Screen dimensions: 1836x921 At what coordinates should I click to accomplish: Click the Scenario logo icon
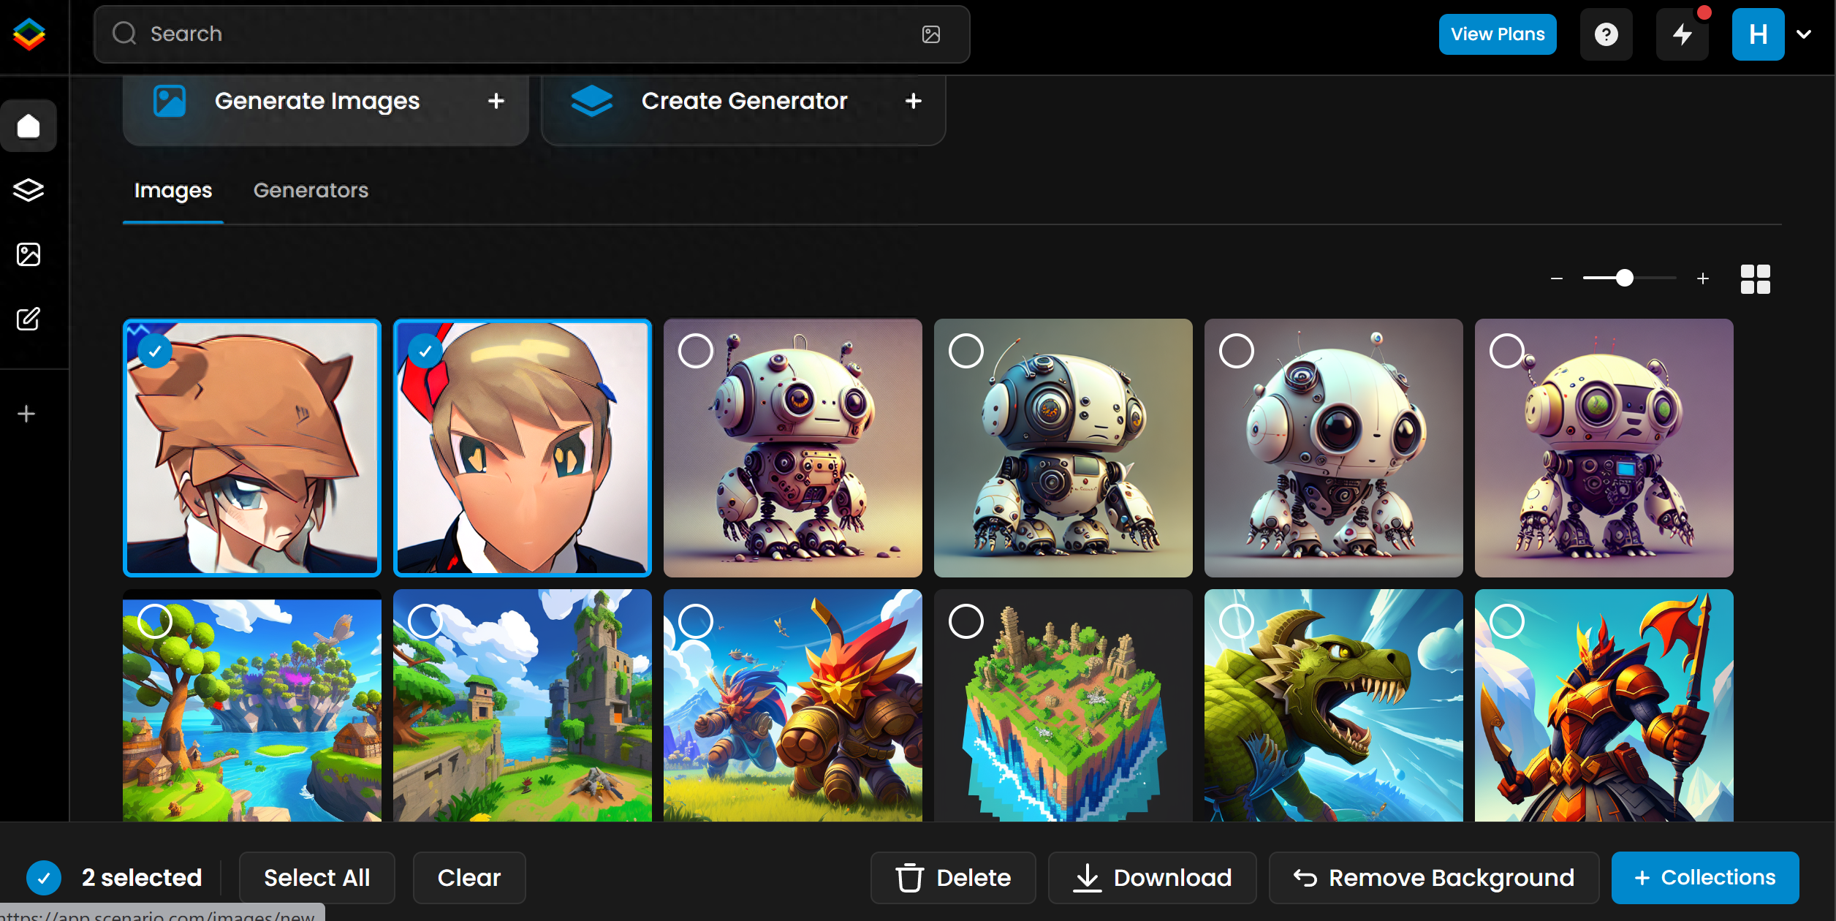29,34
